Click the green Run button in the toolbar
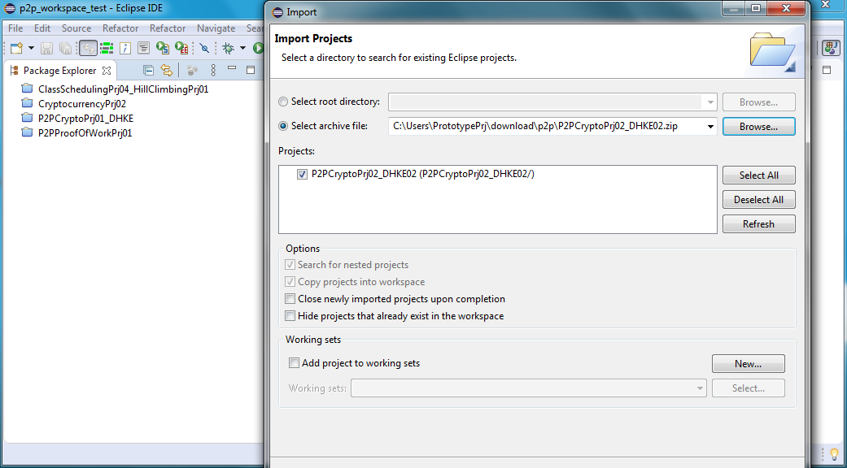Screen dimensions: 847x468 pos(258,49)
